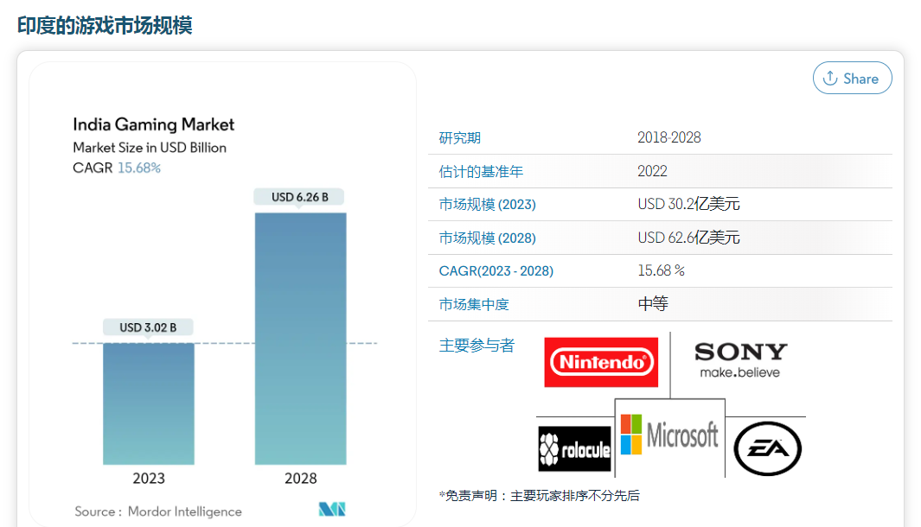Image resolution: width=921 pixels, height=527 pixels.
Task: Click the '主要参与者' label
Action: [x=476, y=345]
